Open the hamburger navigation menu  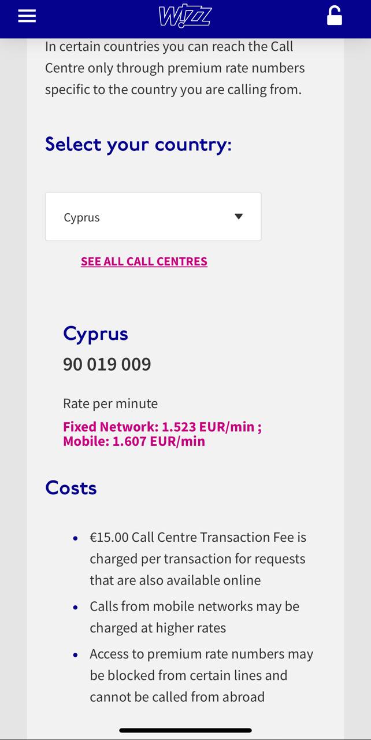[x=27, y=16]
